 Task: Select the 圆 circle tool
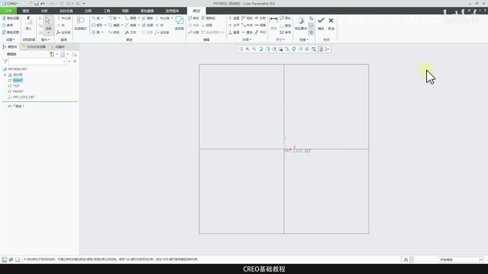(96, 32)
